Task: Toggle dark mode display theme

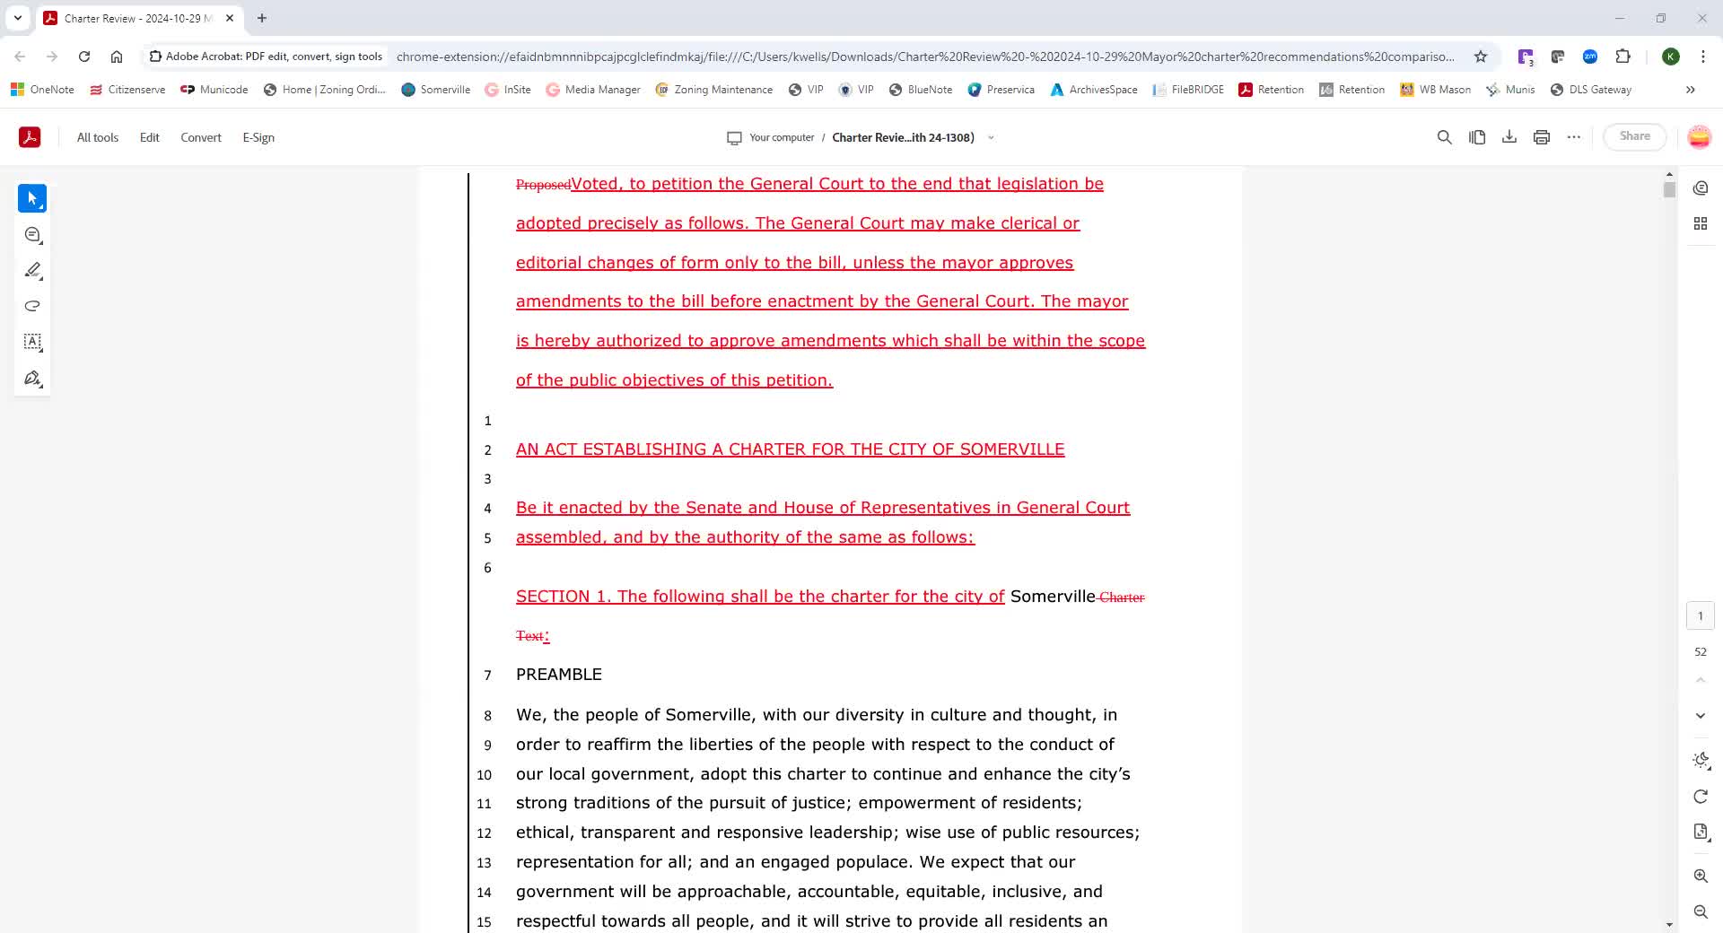Action: pos(1701,760)
